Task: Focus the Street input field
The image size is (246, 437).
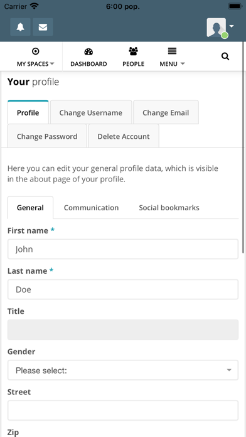Action: 123,411
